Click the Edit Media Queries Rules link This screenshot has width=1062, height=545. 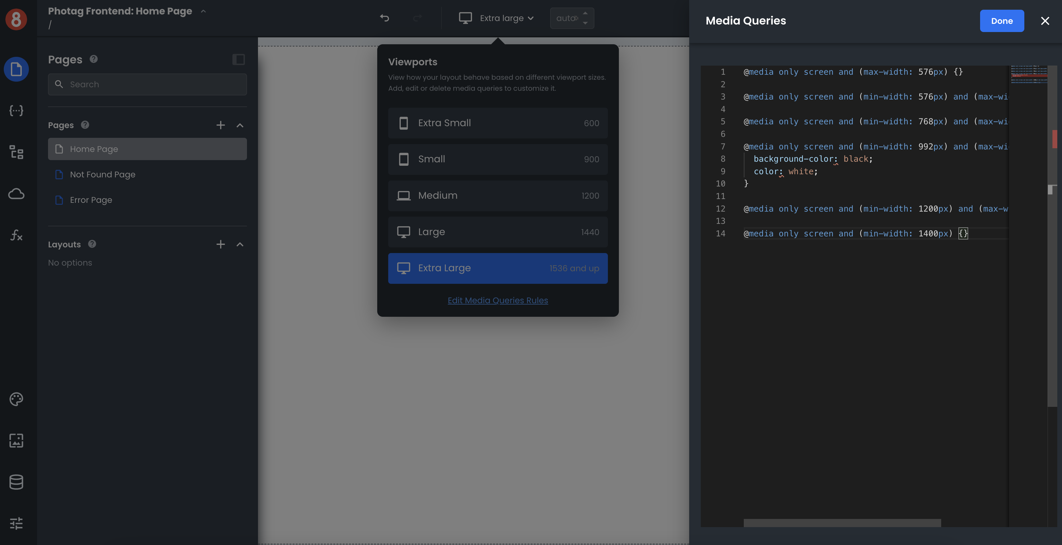(x=498, y=300)
